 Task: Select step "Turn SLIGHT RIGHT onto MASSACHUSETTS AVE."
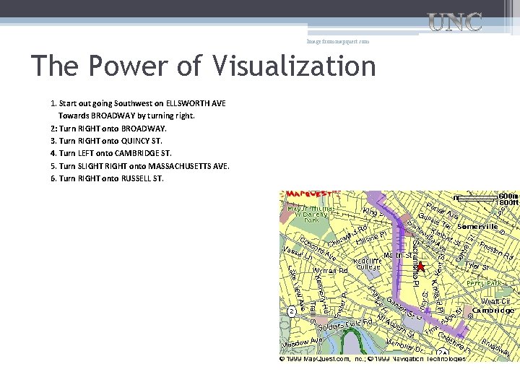[x=139, y=166]
